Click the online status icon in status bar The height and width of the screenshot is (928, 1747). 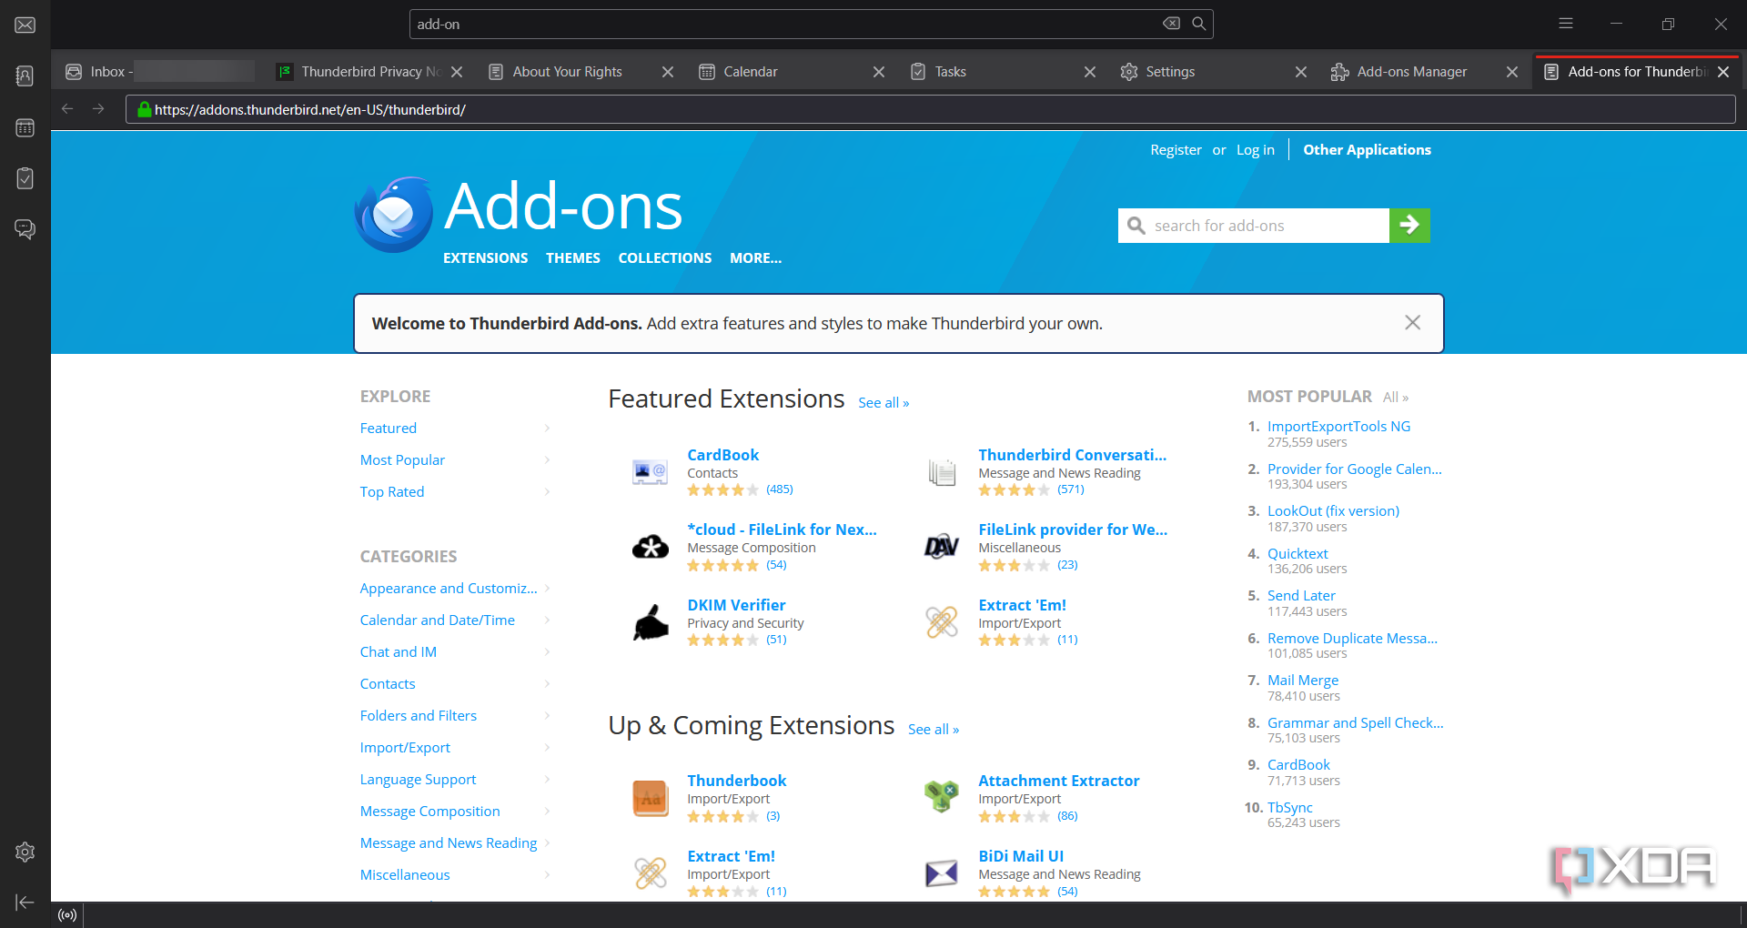point(67,915)
